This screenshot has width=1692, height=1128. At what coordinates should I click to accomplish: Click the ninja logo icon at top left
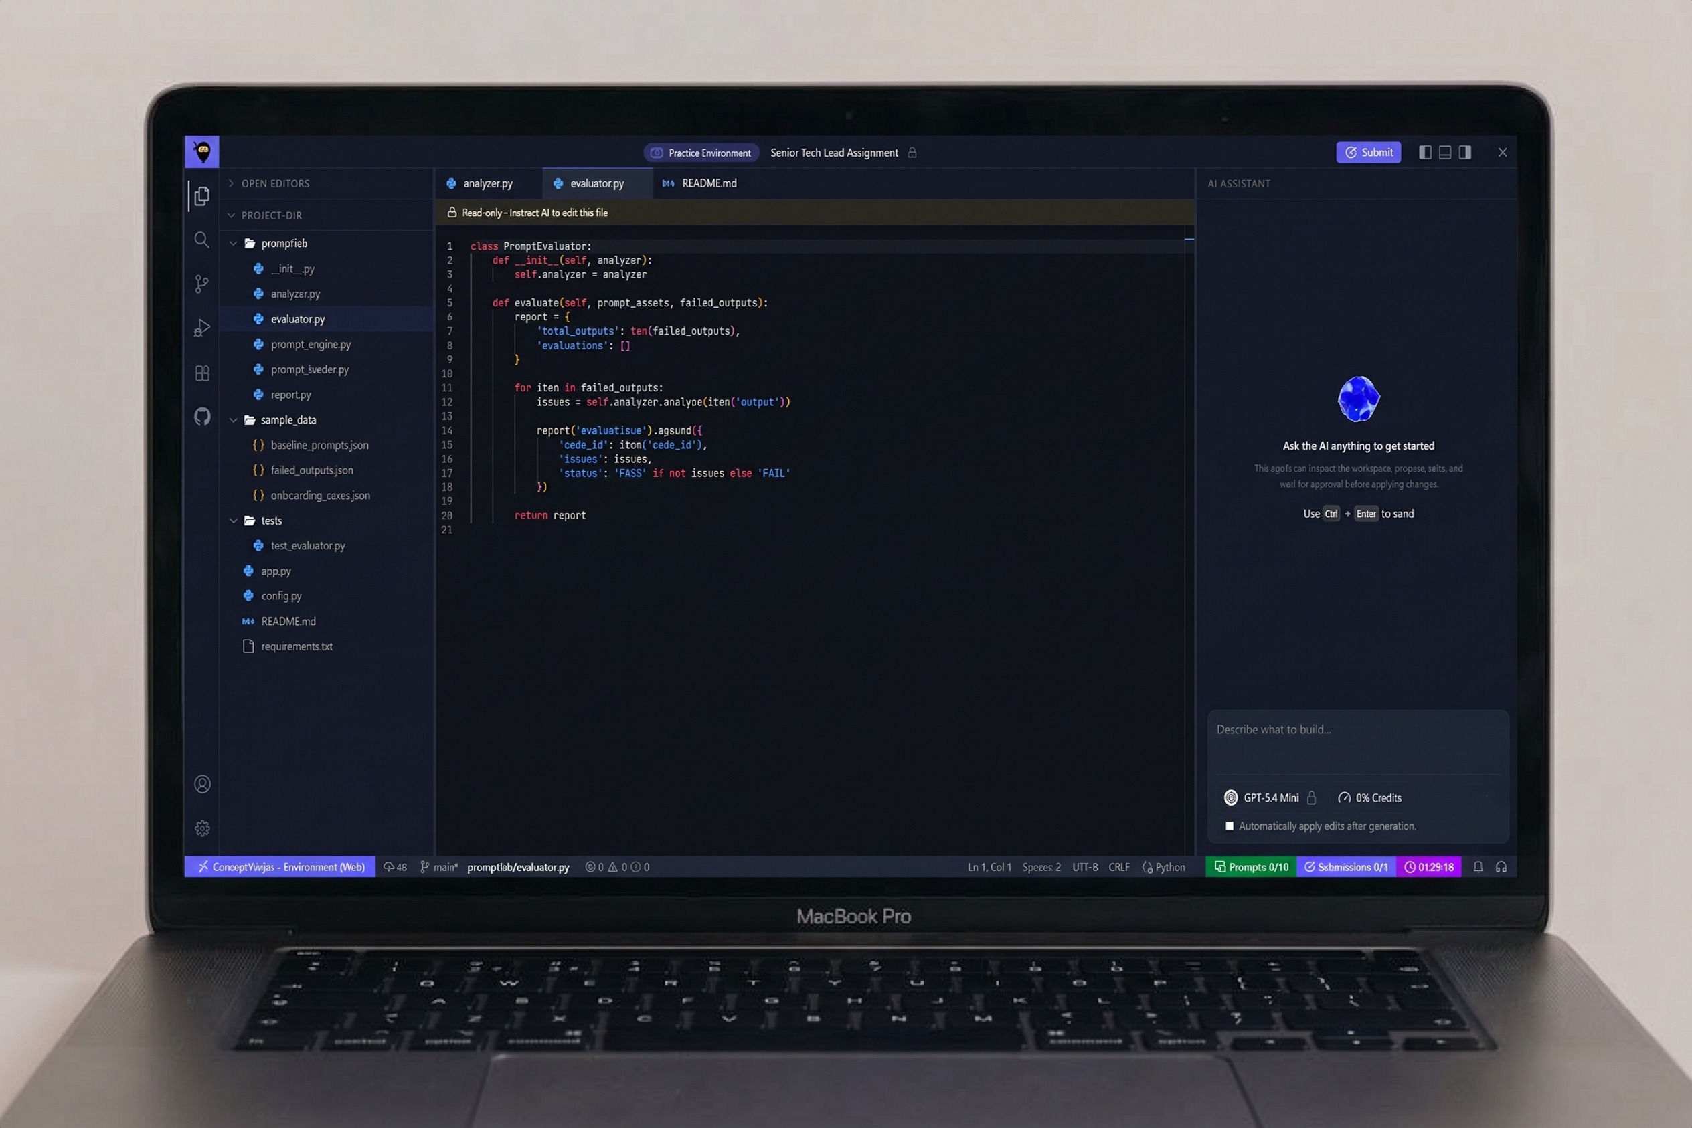point(202,152)
